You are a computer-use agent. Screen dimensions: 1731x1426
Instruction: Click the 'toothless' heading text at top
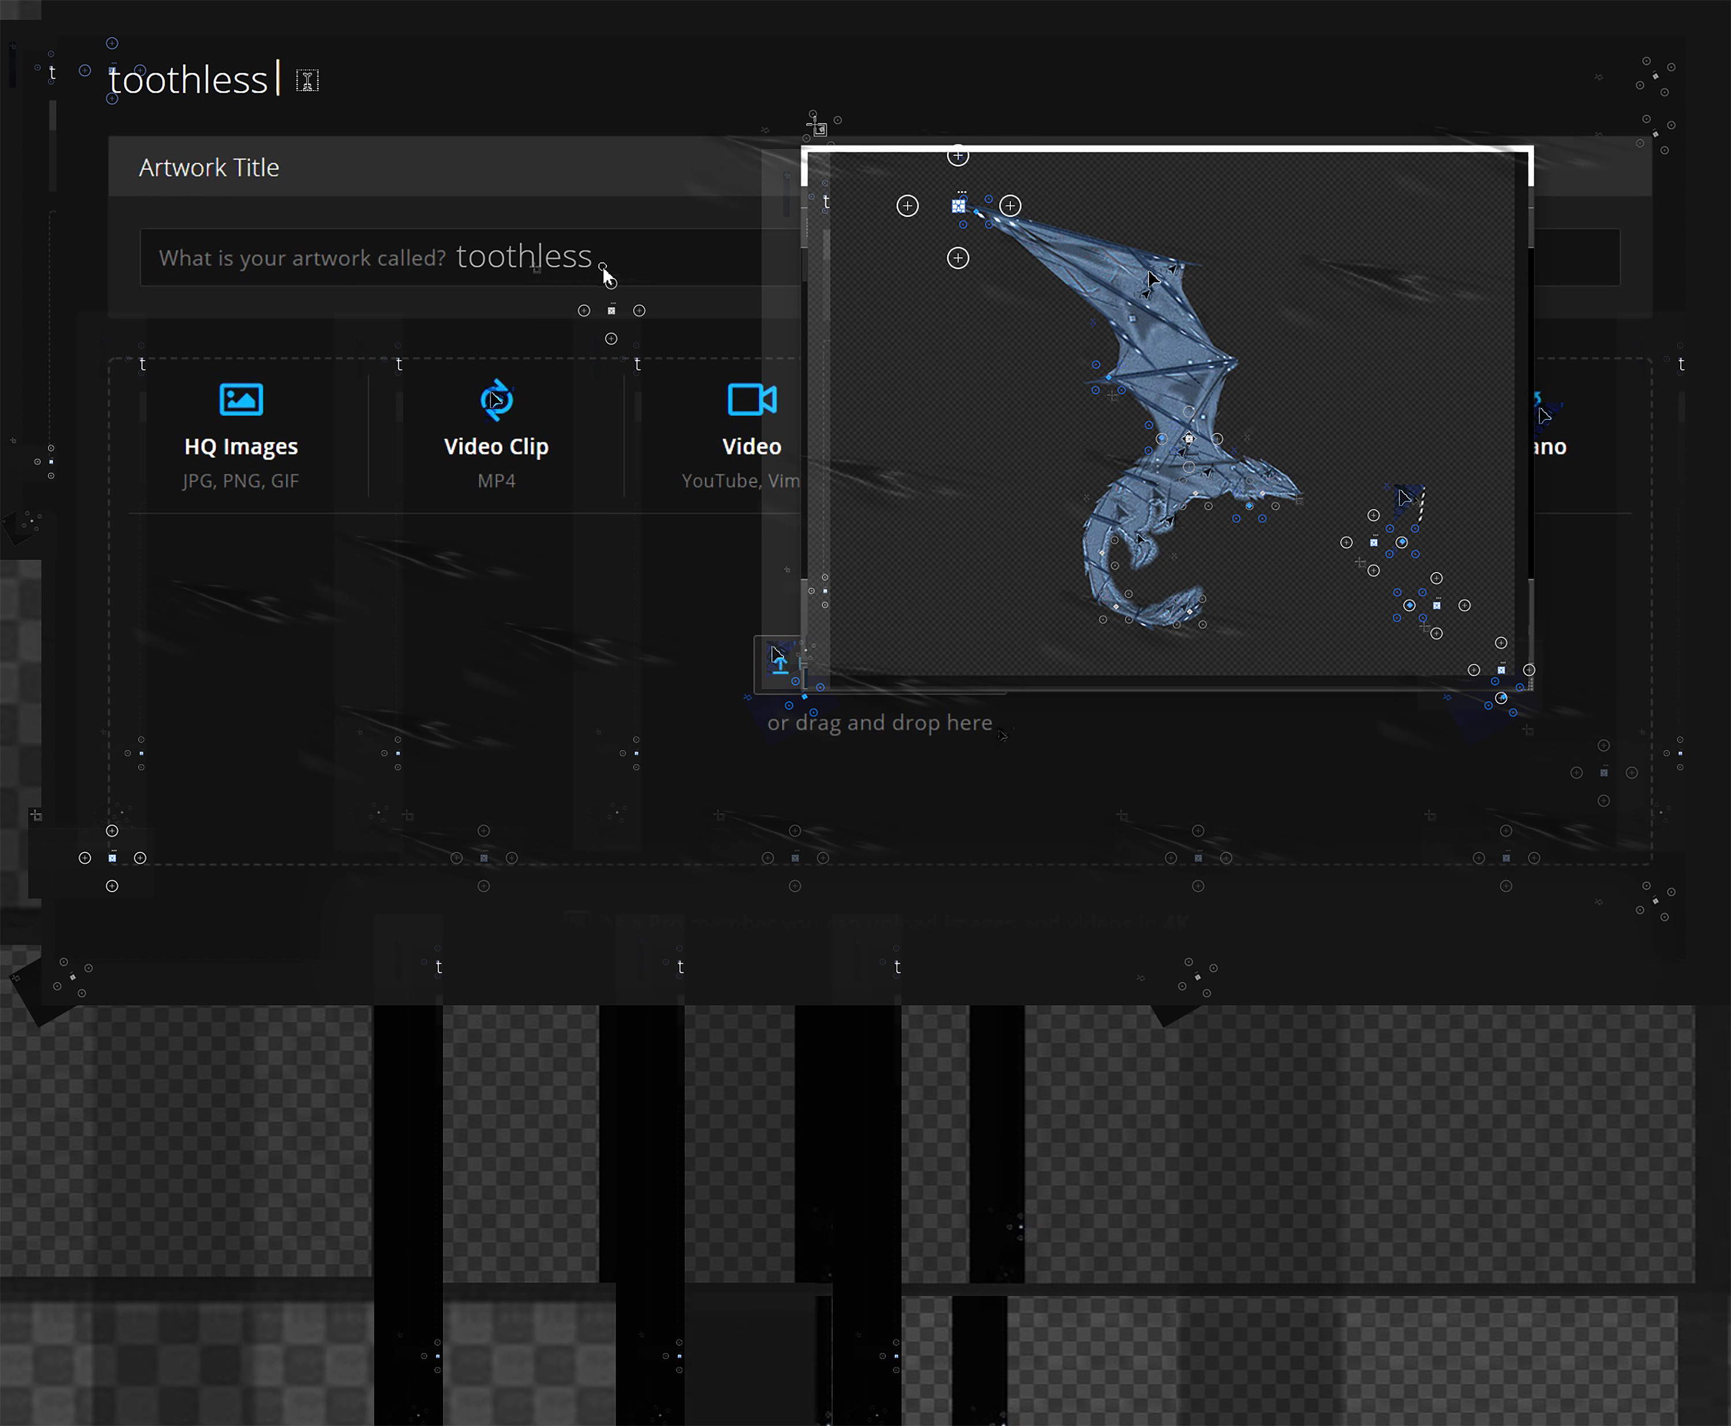tap(188, 80)
